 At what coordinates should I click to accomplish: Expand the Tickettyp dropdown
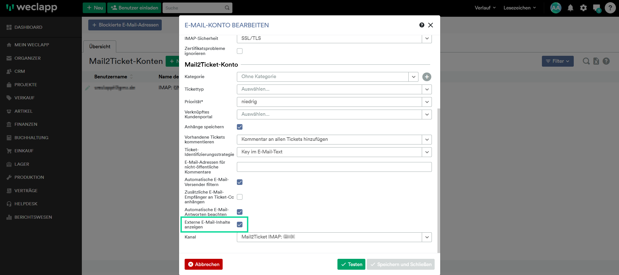tap(334, 89)
